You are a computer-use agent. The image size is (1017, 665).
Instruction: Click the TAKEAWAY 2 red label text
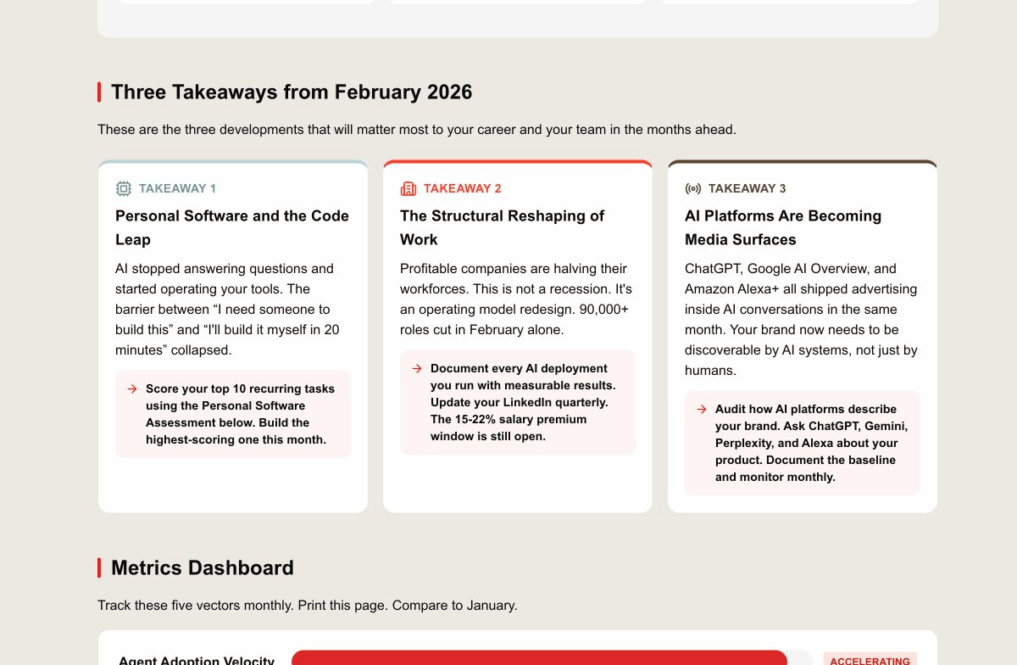click(x=462, y=188)
